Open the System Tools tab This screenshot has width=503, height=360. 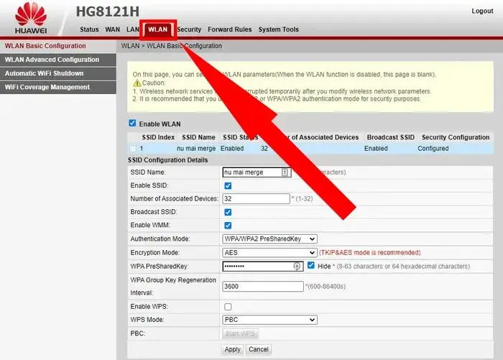coord(278,29)
